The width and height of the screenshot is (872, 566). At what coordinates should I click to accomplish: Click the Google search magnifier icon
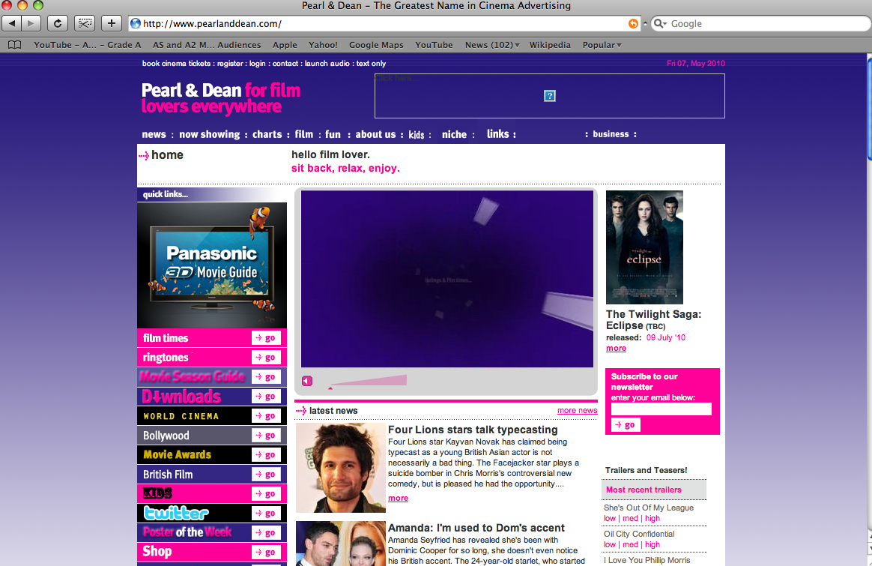pyautogui.click(x=658, y=23)
